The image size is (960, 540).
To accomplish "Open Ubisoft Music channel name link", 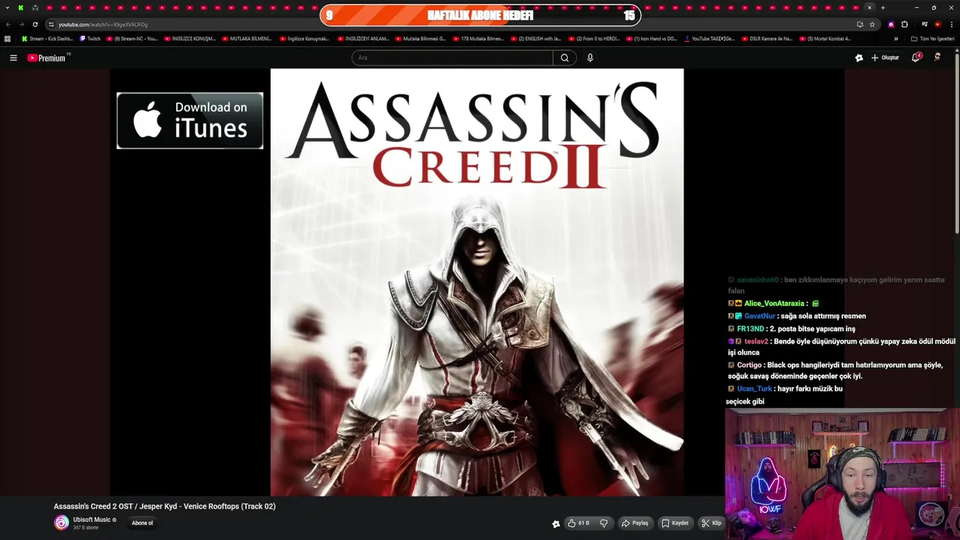I will (91, 520).
